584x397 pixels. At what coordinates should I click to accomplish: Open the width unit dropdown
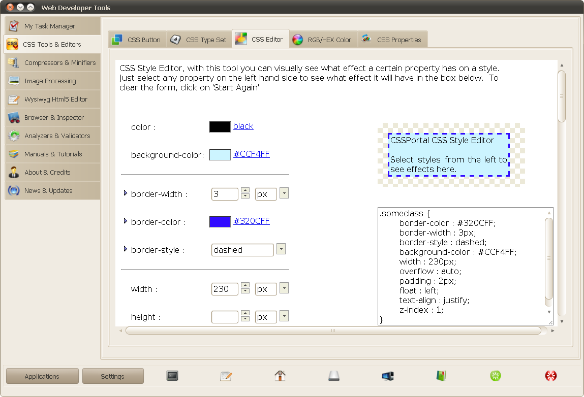click(x=284, y=288)
